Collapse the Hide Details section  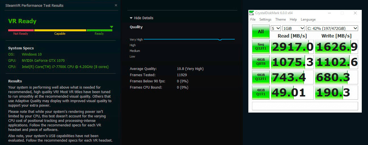[141, 18]
